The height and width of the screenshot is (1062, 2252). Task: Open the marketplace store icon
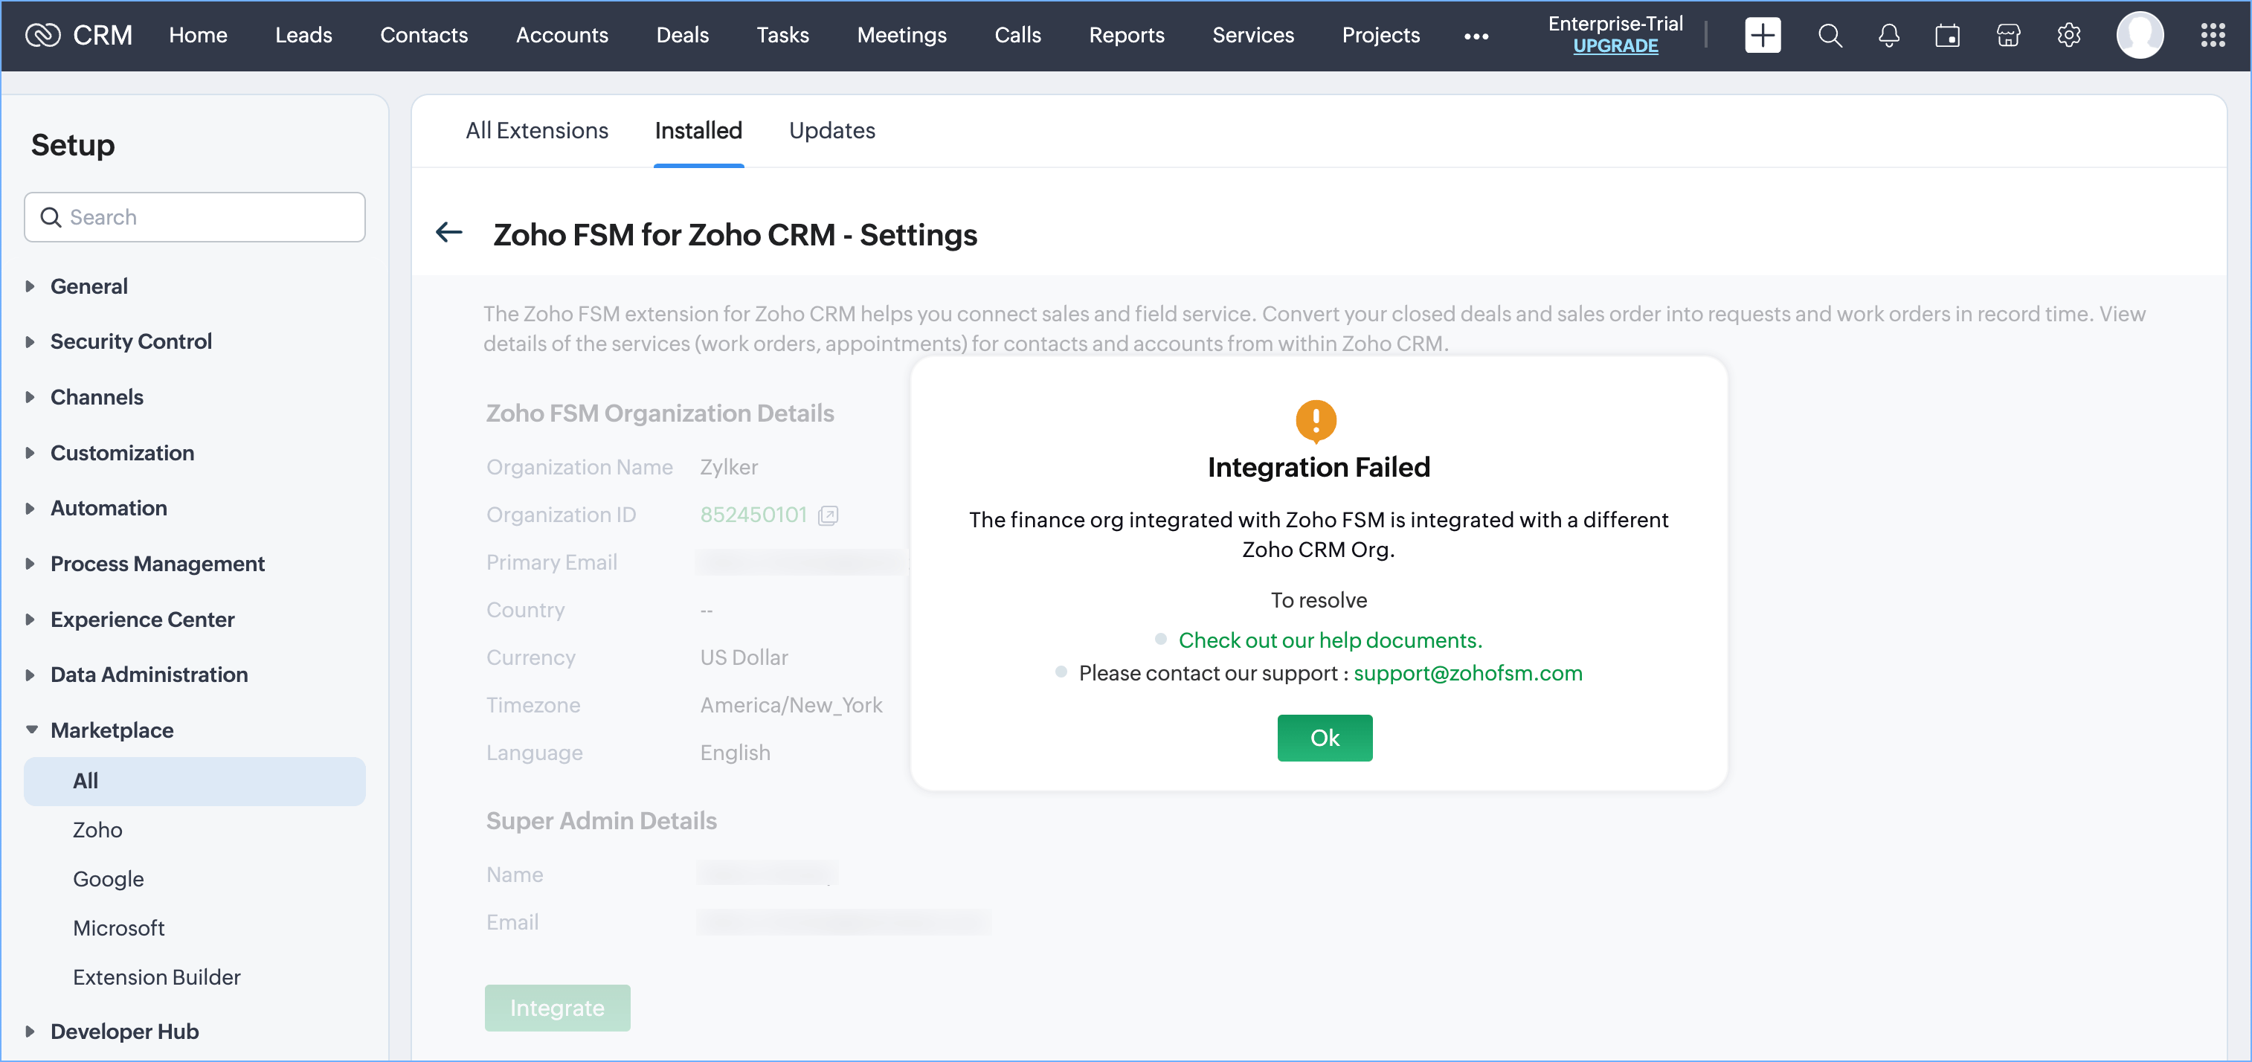[2008, 35]
